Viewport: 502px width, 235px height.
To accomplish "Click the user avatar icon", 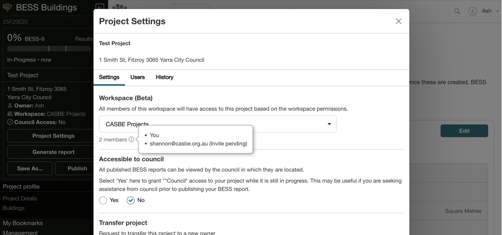I will pos(472,11).
